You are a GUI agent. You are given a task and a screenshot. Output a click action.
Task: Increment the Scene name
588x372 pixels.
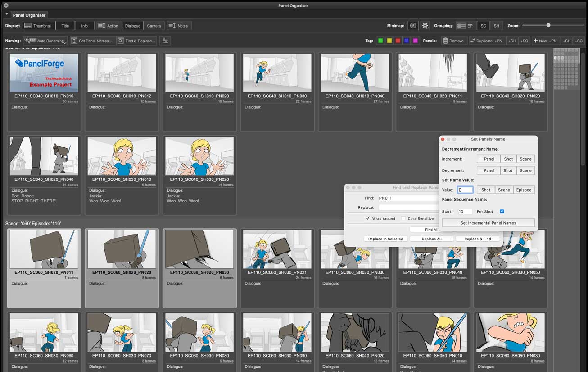point(525,159)
